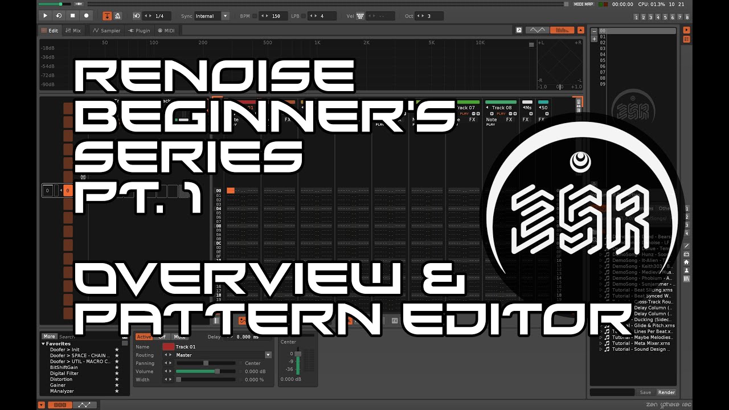
Task: Click the More button in effects list
Action: [50, 337]
